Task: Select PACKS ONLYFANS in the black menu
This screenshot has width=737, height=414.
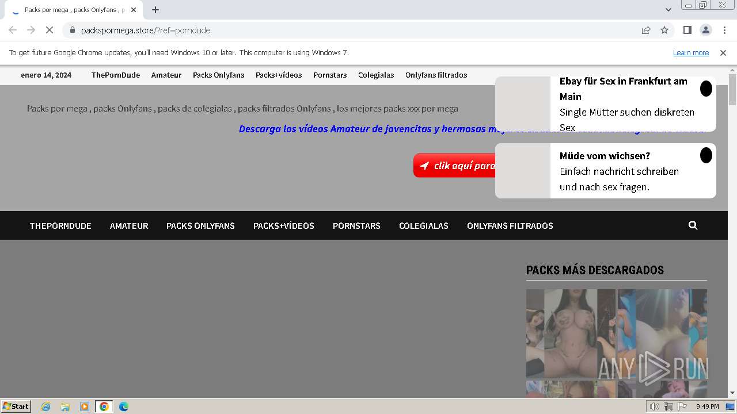Action: tap(200, 225)
